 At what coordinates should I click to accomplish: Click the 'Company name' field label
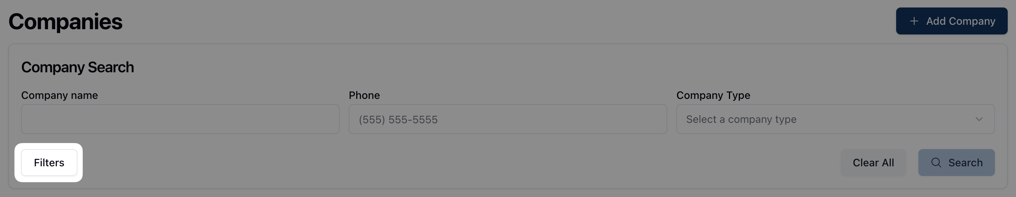[x=60, y=95]
